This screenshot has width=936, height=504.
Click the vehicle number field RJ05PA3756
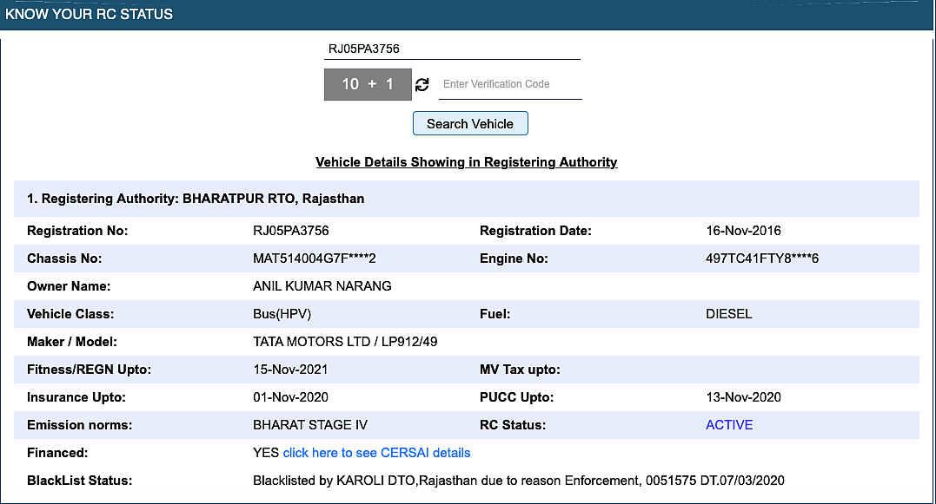(452, 49)
